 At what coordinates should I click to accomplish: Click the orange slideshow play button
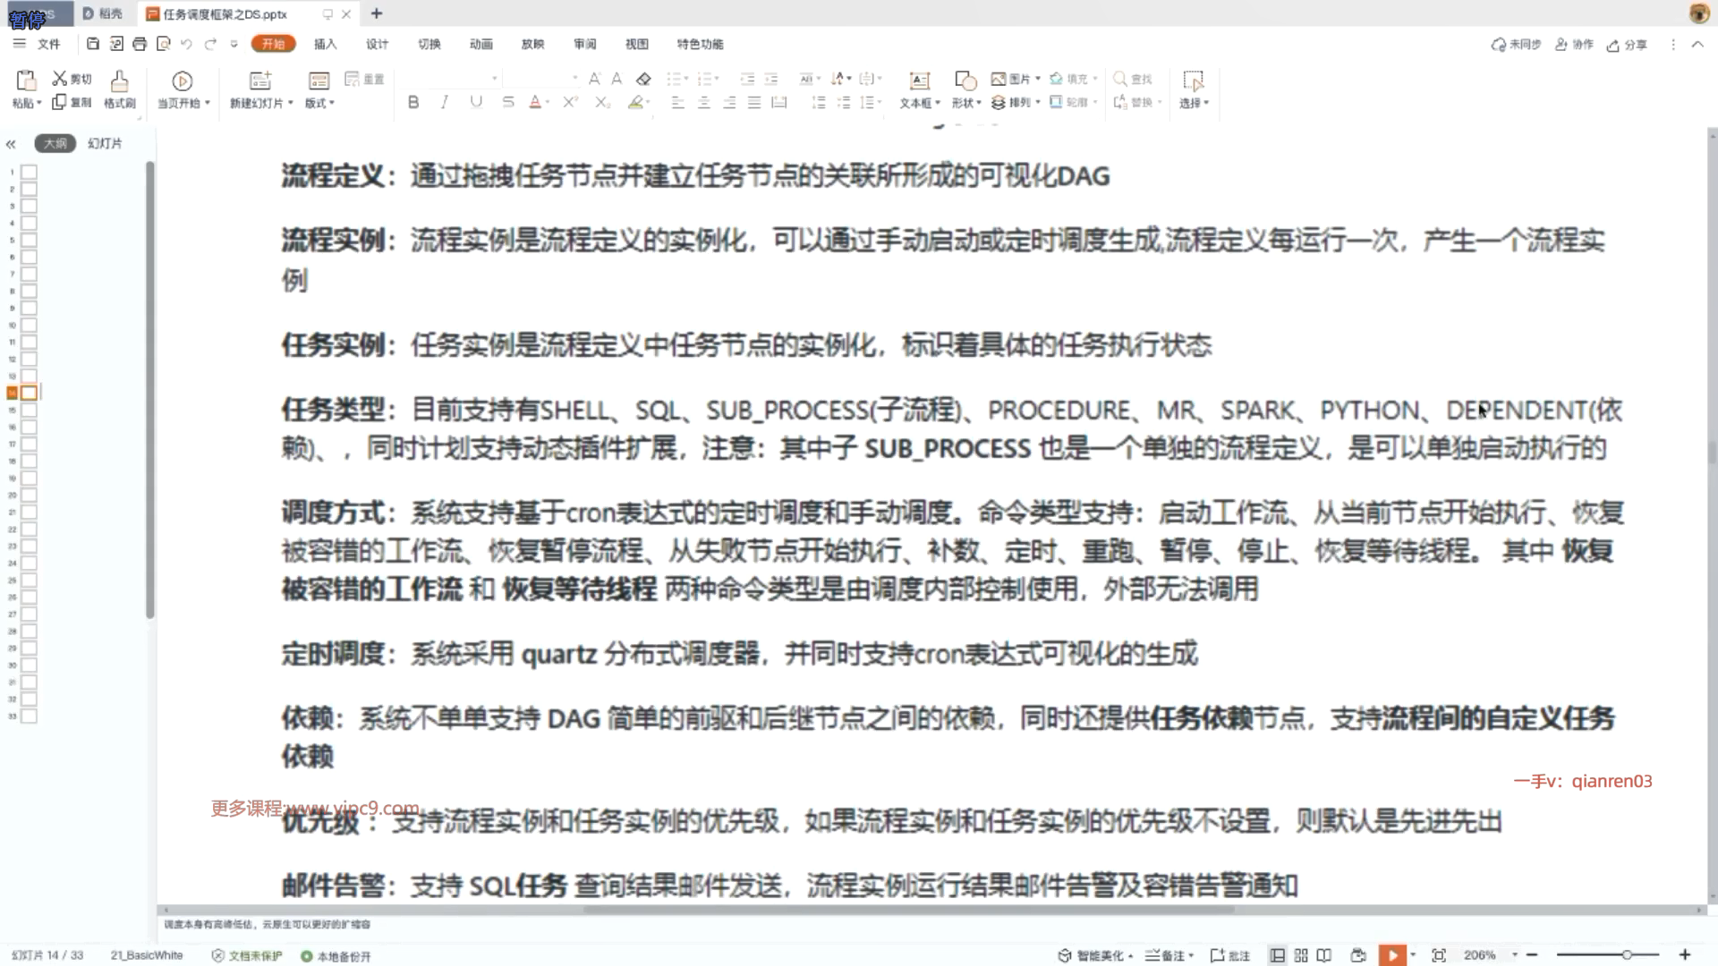[1392, 955]
